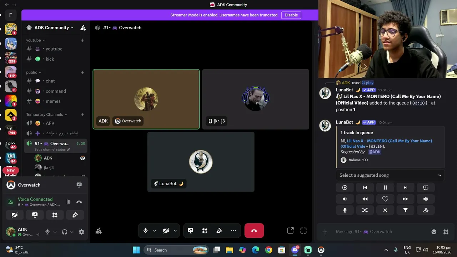Click the @ADK mention in the queue embed
This screenshot has width=457, height=257.
coord(375,152)
